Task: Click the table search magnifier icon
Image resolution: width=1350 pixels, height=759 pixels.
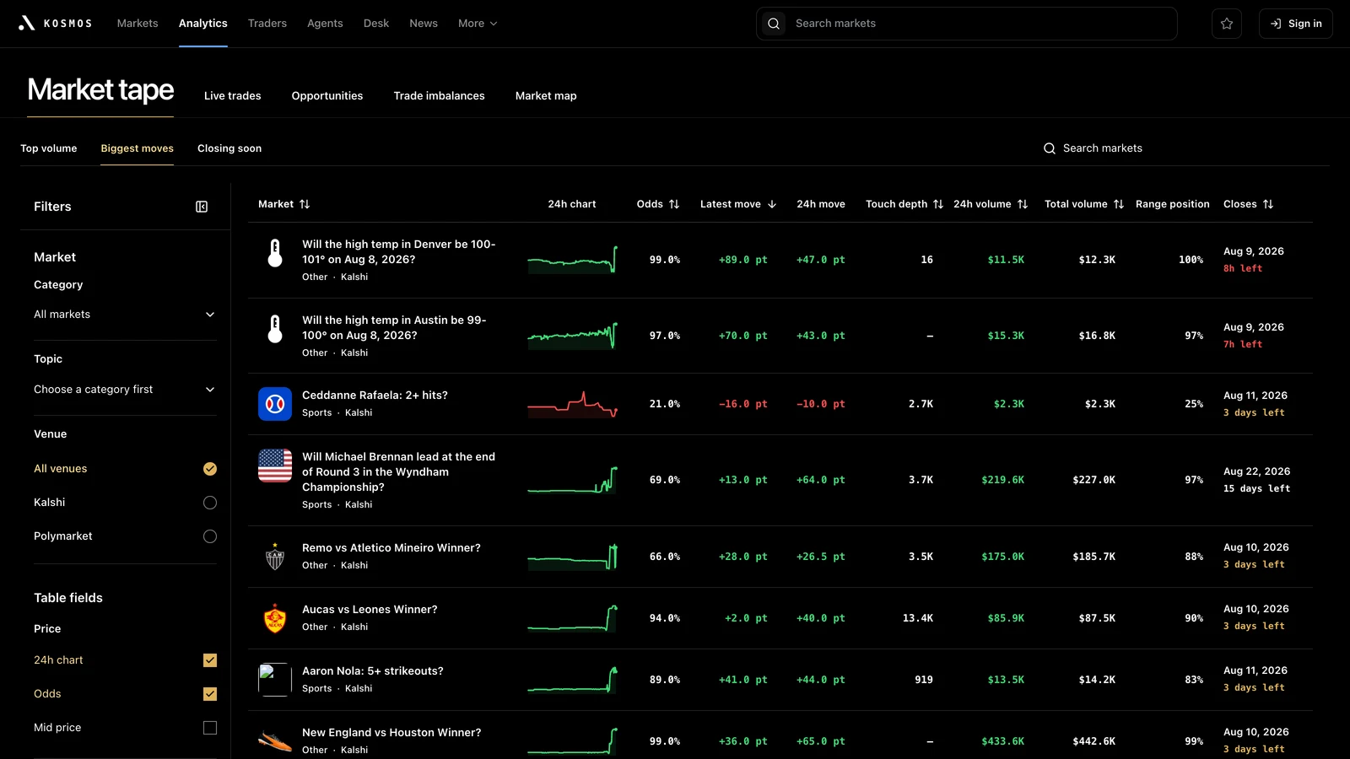Action: pos(1050,148)
